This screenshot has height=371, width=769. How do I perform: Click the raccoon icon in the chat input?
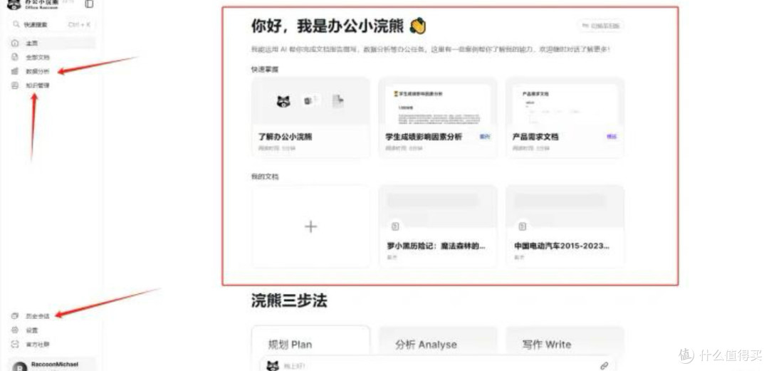click(x=273, y=365)
